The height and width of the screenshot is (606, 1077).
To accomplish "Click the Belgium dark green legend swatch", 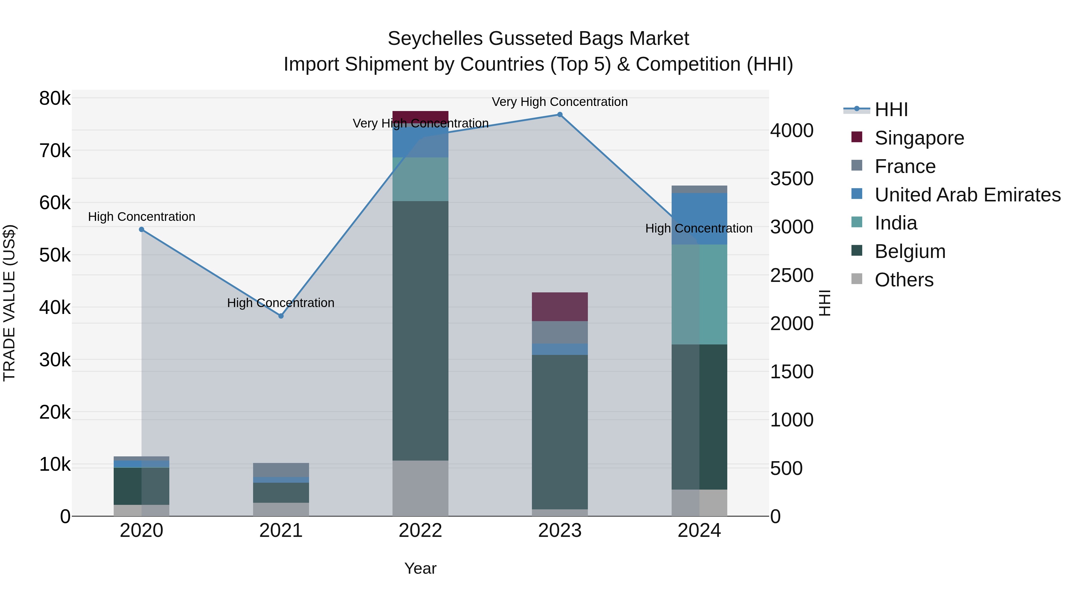I will coord(857,250).
